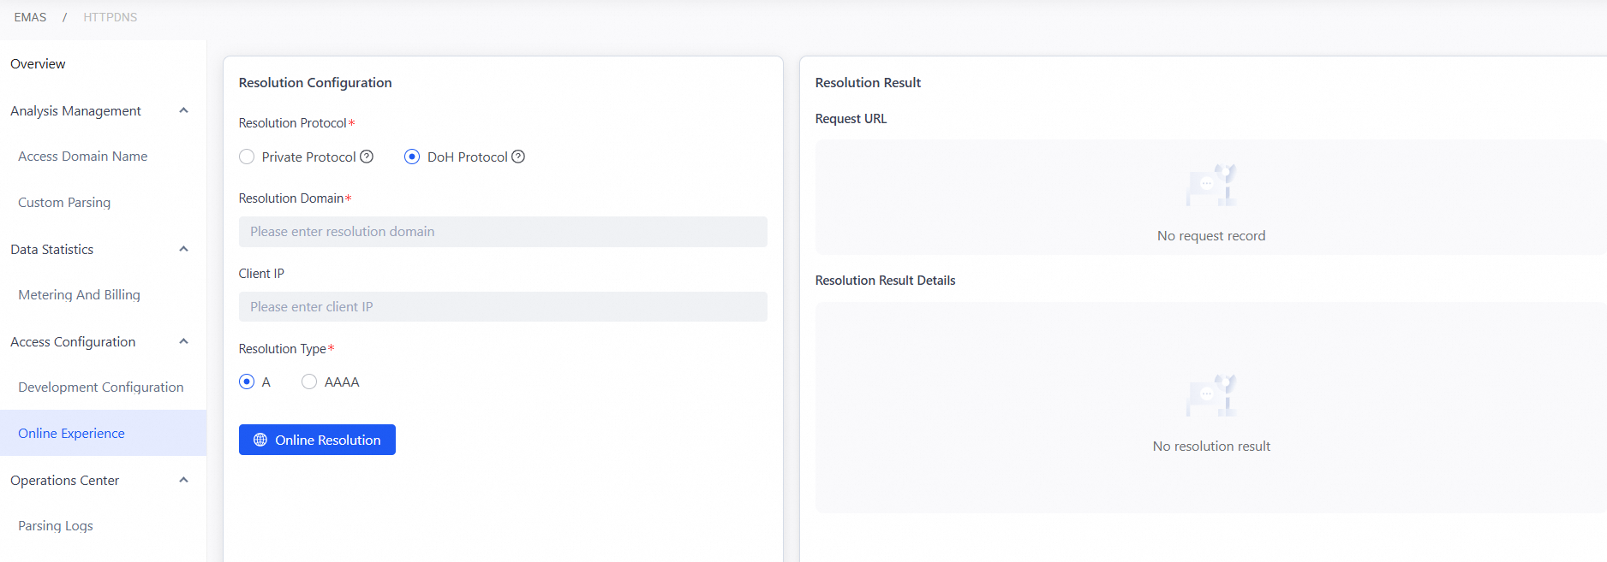Choose the AAAA resolution type
1607x562 pixels.
[309, 382]
